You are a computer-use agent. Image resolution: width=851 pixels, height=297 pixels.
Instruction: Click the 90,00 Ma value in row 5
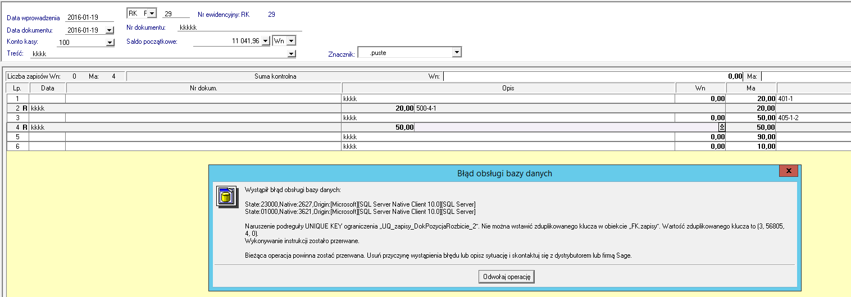pyautogui.click(x=750, y=136)
